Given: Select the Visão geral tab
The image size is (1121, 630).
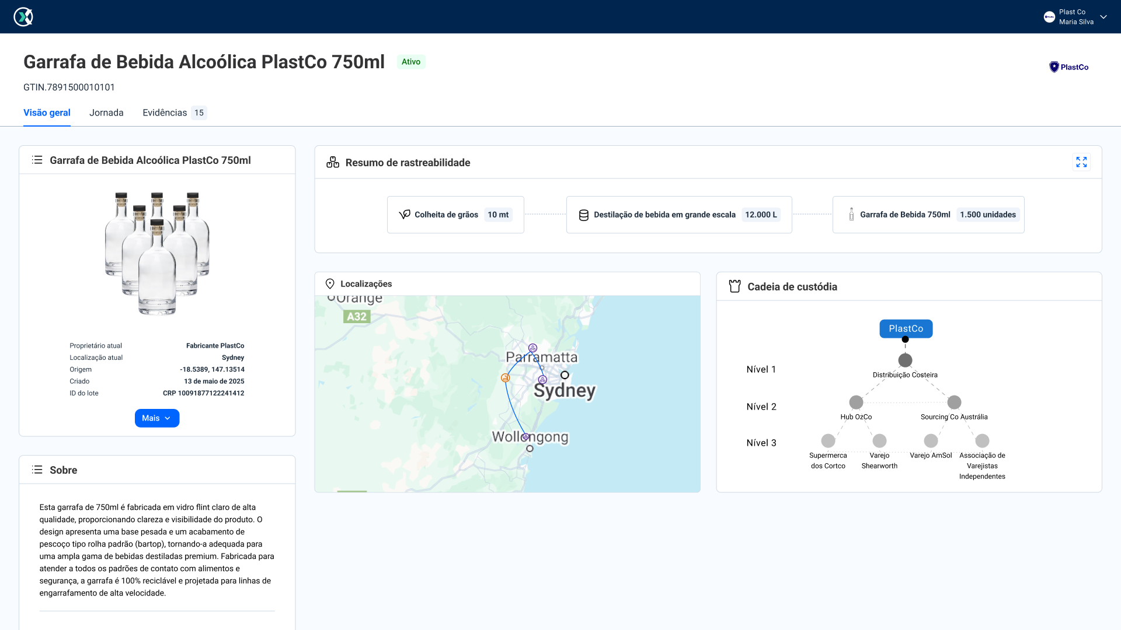Looking at the screenshot, I should click(47, 113).
